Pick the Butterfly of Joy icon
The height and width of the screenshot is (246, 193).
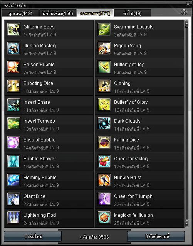(x=104, y=67)
